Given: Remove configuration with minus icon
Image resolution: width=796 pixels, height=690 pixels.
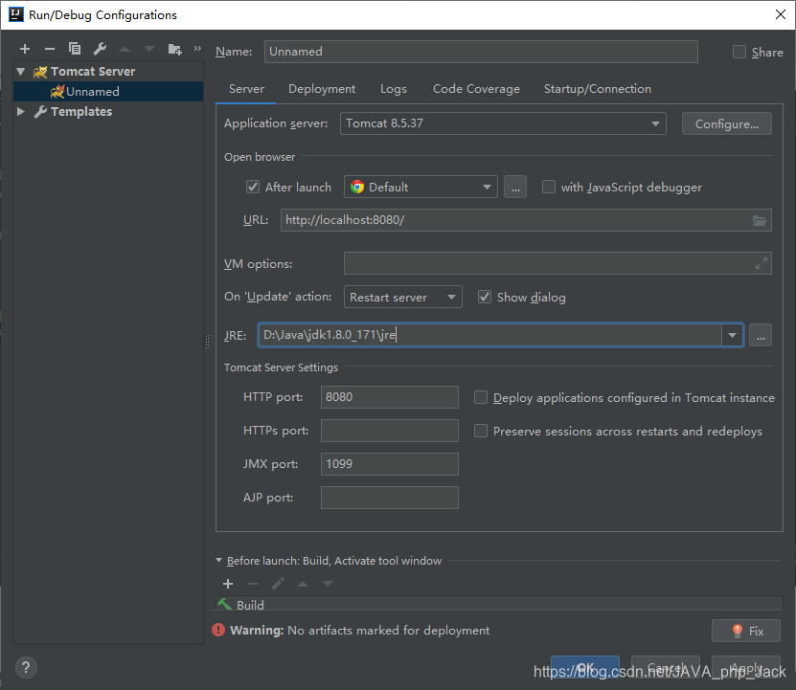Looking at the screenshot, I should pyautogui.click(x=49, y=49).
